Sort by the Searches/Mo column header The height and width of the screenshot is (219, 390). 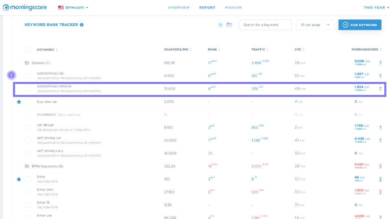click(178, 50)
